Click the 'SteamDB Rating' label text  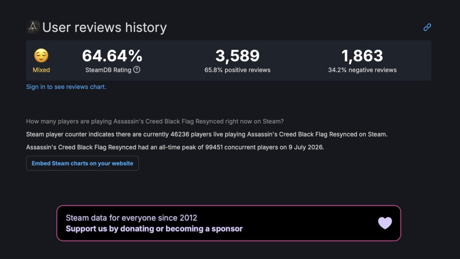coord(108,70)
